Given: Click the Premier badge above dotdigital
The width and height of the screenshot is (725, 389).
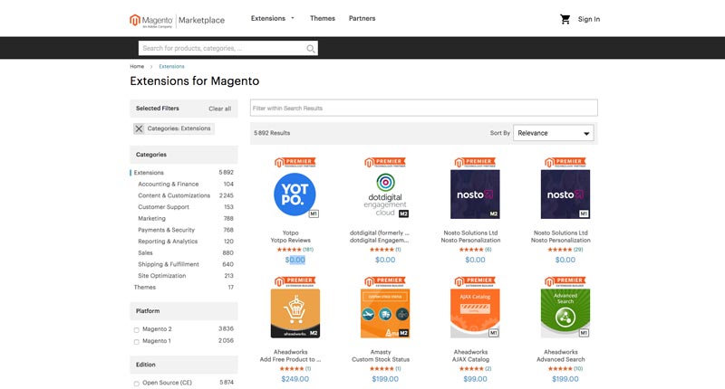Looking at the screenshot, I should point(385,163).
